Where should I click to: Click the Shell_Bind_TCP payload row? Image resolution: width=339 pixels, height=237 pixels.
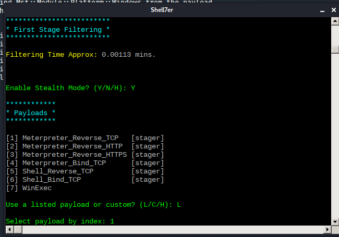pyautogui.click(x=85, y=180)
